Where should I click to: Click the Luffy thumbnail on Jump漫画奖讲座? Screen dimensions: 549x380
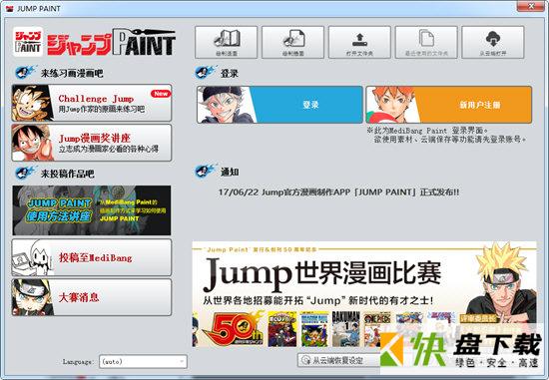pyautogui.click(x=32, y=143)
